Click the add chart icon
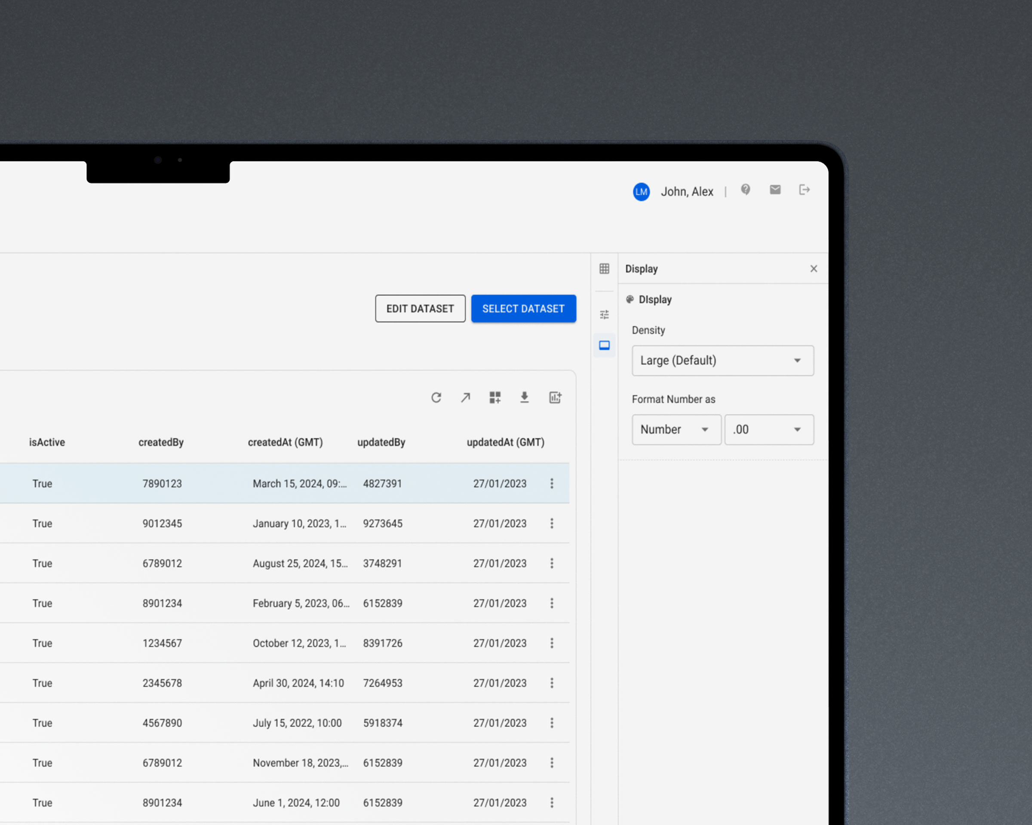1032x825 pixels. click(555, 397)
